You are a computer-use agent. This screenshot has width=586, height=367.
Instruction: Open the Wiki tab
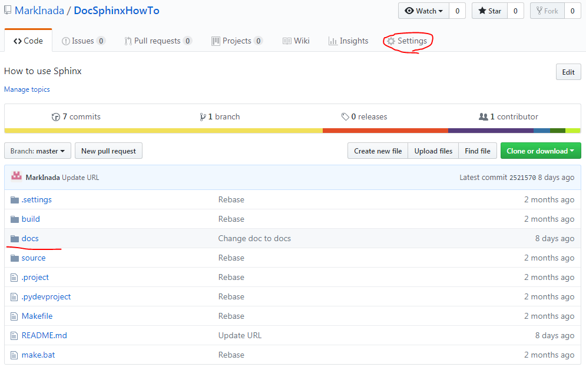click(296, 41)
